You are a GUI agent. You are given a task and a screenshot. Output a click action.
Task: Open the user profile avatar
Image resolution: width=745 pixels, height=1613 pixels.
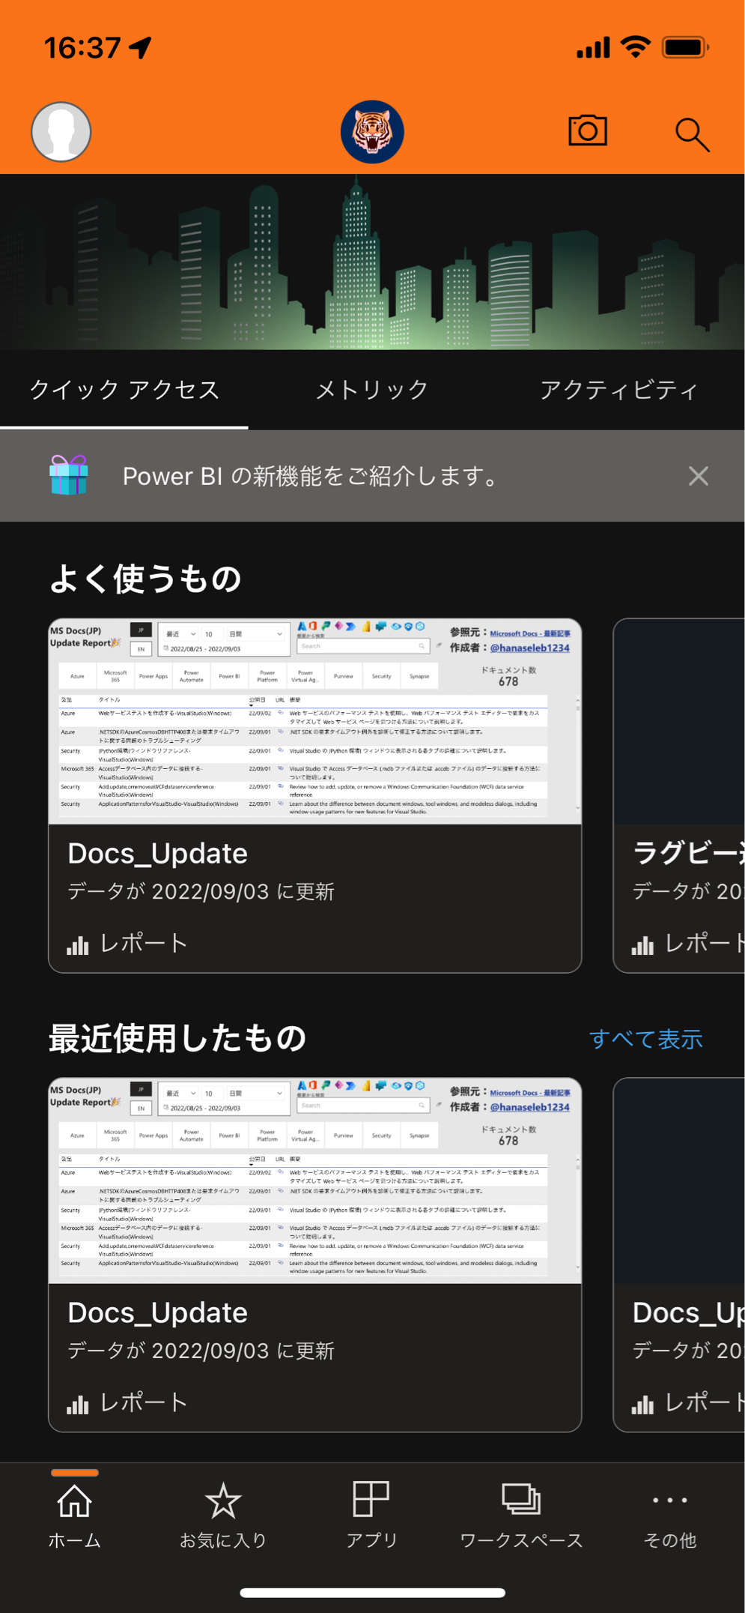[x=61, y=132]
